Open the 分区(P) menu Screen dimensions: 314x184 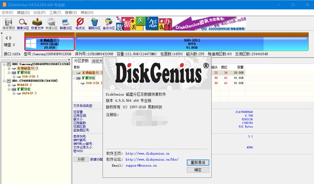[39, 12]
